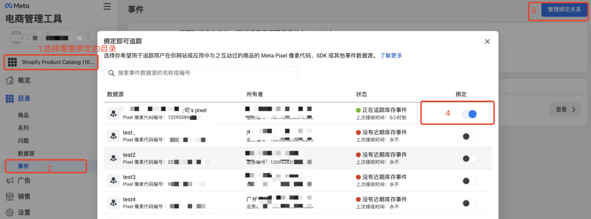Image resolution: width=591 pixels, height=219 pixels.
Task: Open 设置 in the sidebar
Action: click(x=24, y=212)
